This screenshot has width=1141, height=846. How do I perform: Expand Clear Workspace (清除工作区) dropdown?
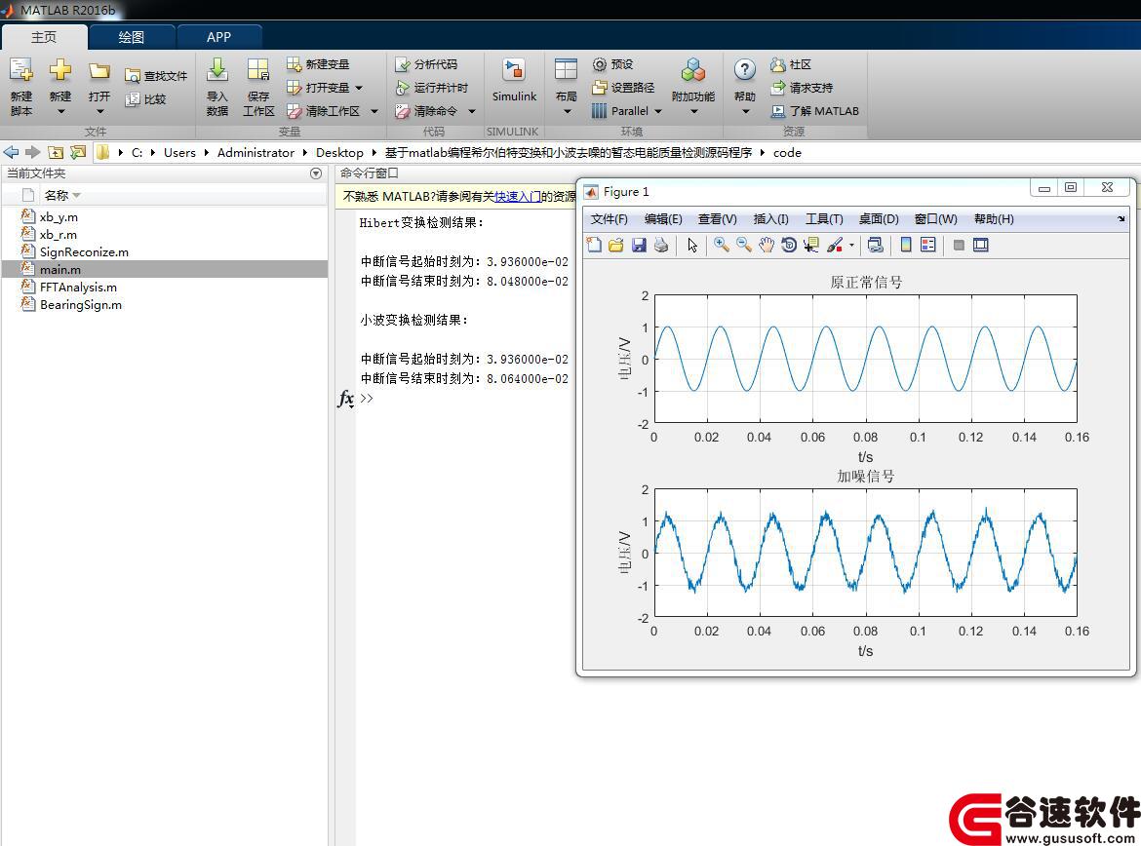pyautogui.click(x=374, y=111)
